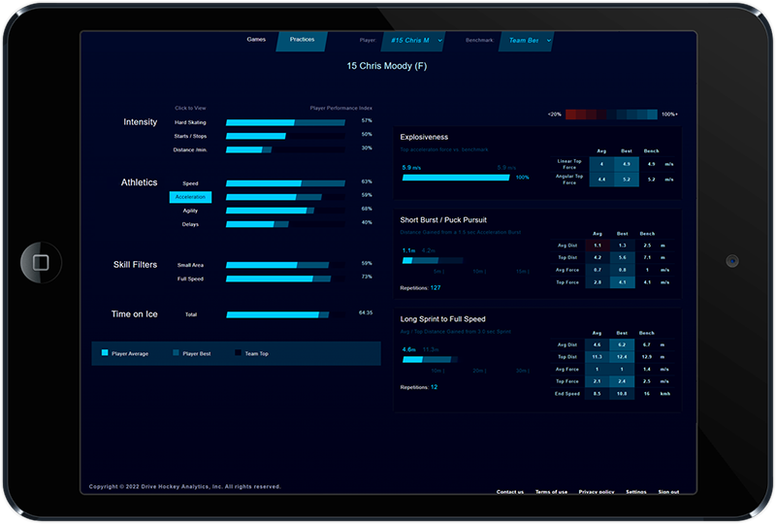The height and width of the screenshot is (524, 776).
Task: Select Small Area skill filter
Action: [x=190, y=264]
